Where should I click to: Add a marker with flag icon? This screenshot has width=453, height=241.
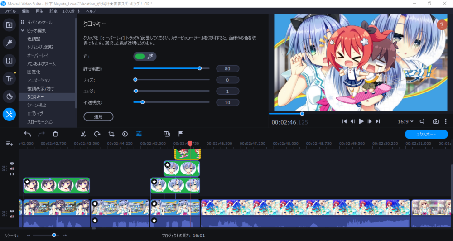point(181,134)
